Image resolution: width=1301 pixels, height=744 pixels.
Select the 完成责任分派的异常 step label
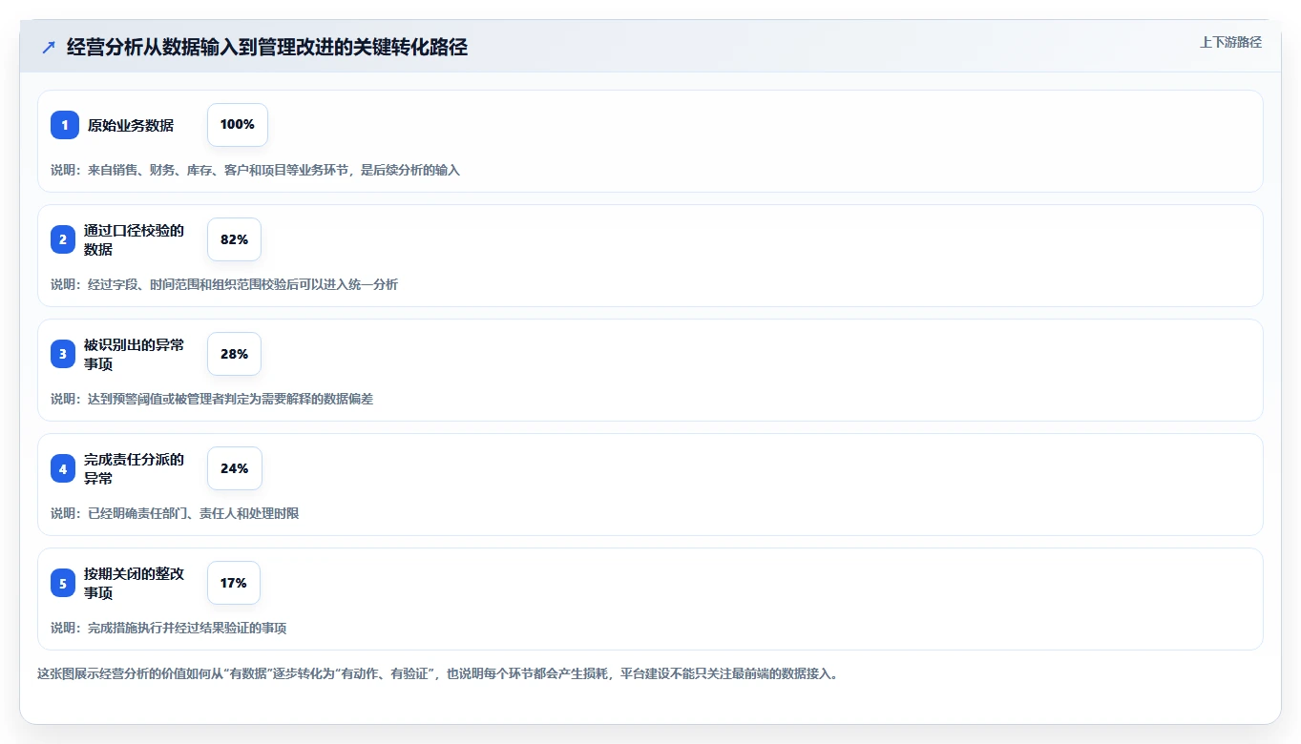[134, 468]
